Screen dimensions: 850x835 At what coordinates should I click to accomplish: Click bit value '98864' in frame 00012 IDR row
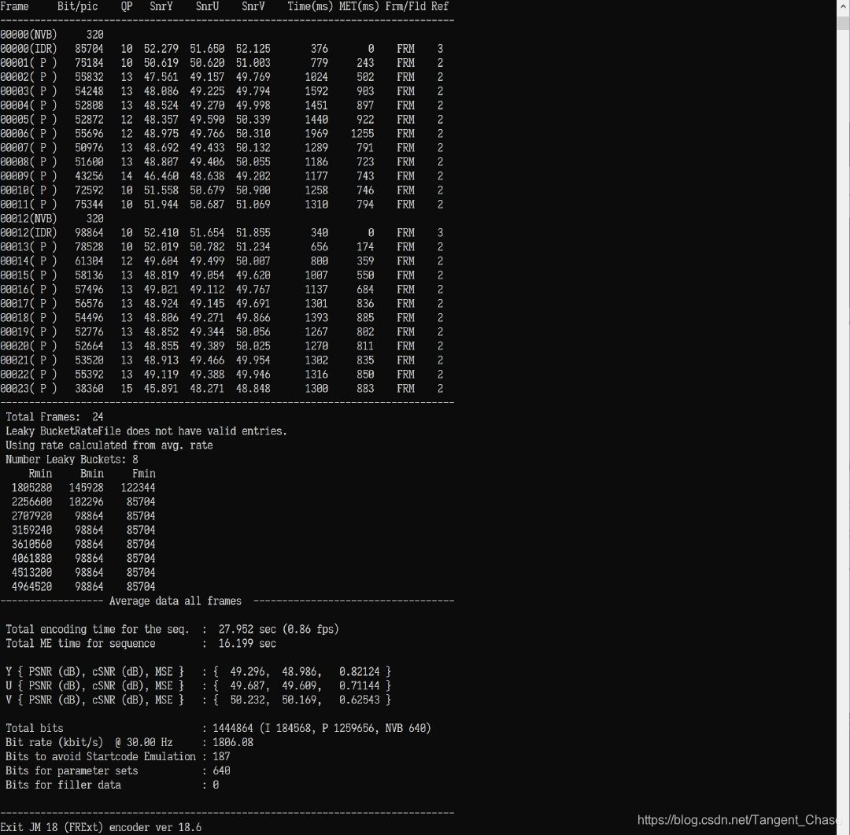[89, 233]
